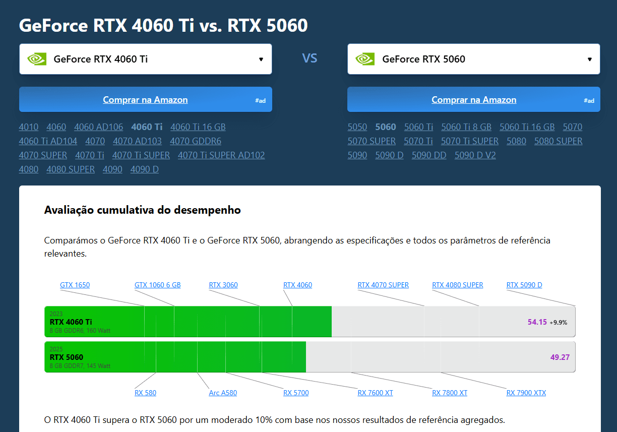Click the RTX 5090 D chart label
This screenshot has width=617, height=432.
tap(524, 285)
